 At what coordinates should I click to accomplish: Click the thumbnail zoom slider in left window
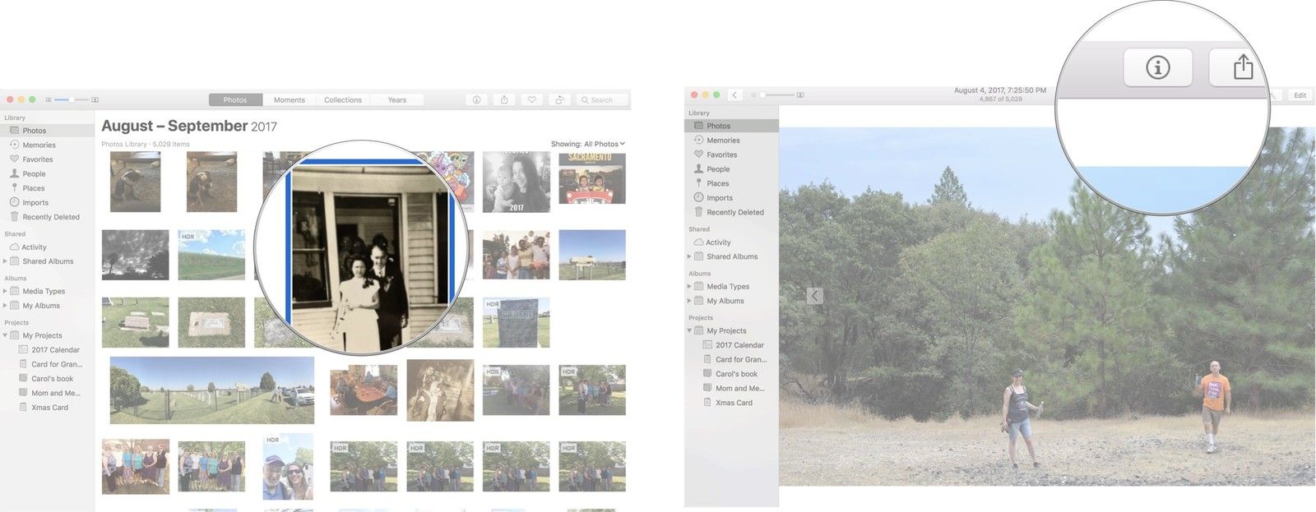coord(72,99)
